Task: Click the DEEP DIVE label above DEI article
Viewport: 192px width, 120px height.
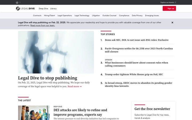Action: pos(58,107)
